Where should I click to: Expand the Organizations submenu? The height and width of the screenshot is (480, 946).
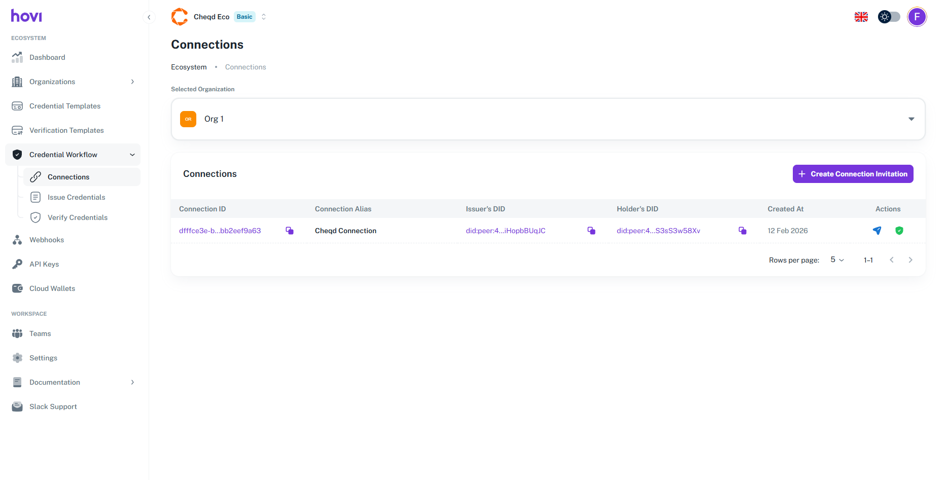[x=132, y=82]
